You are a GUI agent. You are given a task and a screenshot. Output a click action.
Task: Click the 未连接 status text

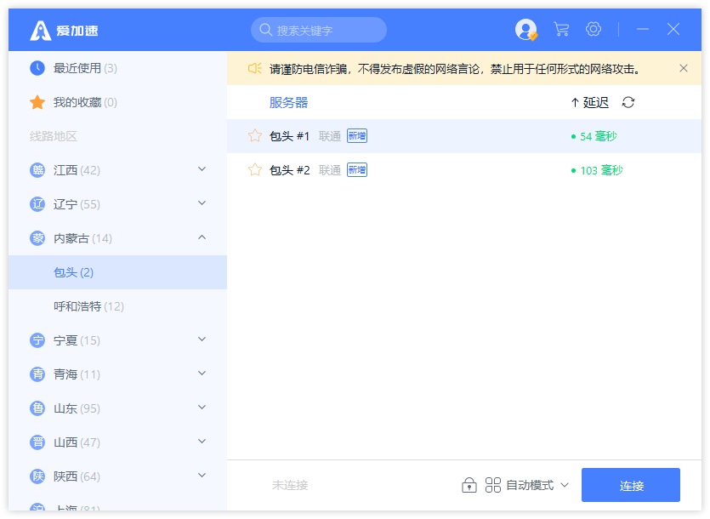290,486
